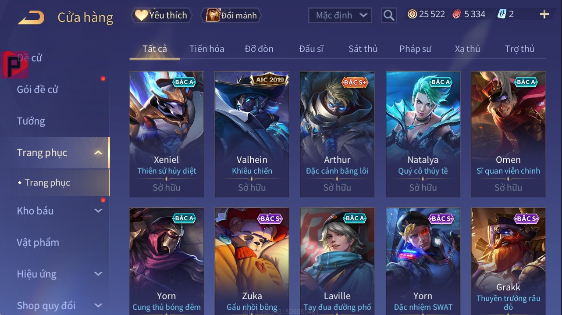
Task: Select the Tiến hóa tab
Action: pyautogui.click(x=206, y=49)
